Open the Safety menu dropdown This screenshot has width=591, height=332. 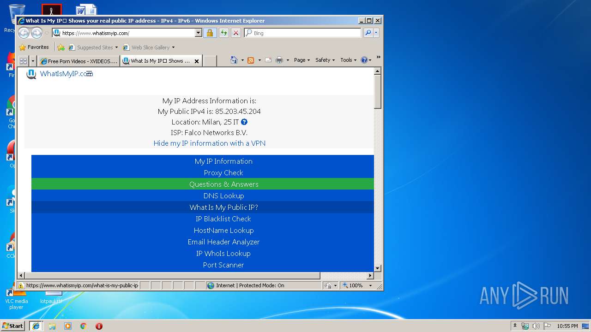pos(325,60)
